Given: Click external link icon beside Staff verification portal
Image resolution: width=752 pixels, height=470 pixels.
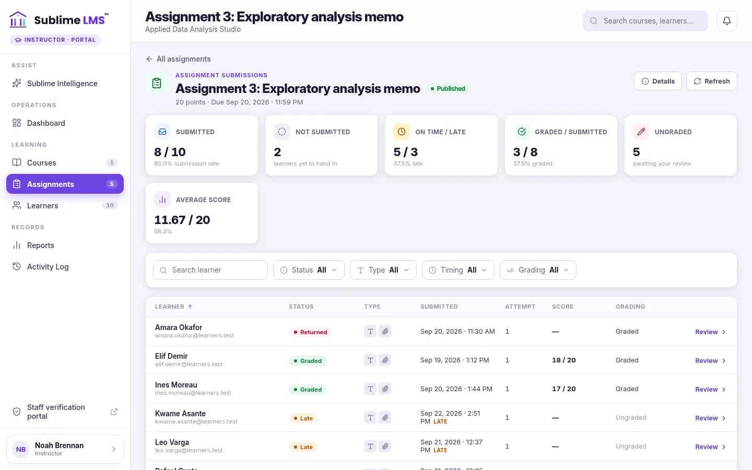Looking at the screenshot, I should 114,412.
